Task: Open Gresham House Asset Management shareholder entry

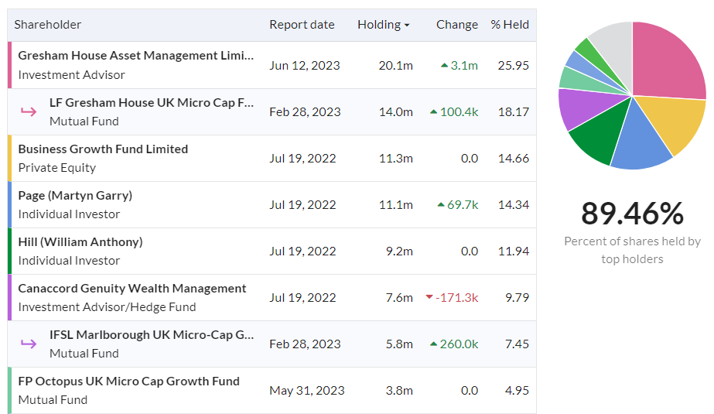Action: (135, 56)
